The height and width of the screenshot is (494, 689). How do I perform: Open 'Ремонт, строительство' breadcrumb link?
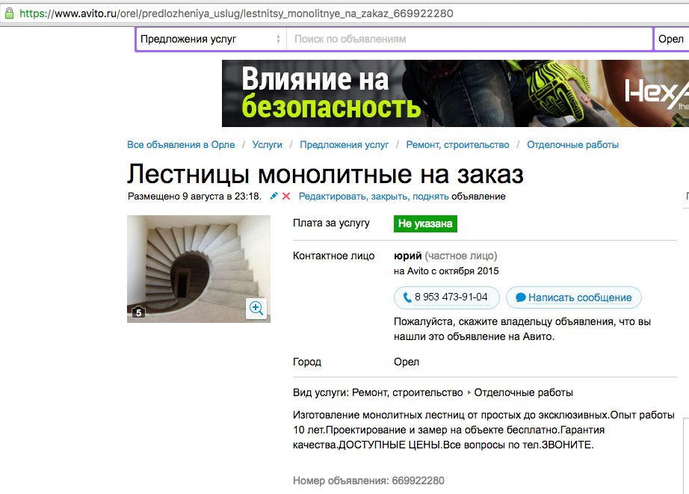(x=457, y=144)
